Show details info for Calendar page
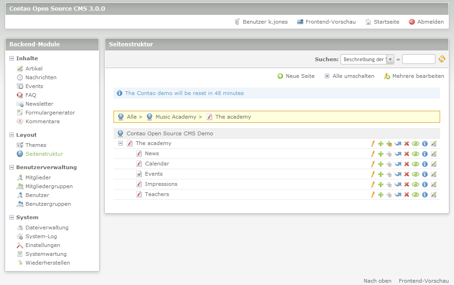Screen dimensions: 454x285 425,164
